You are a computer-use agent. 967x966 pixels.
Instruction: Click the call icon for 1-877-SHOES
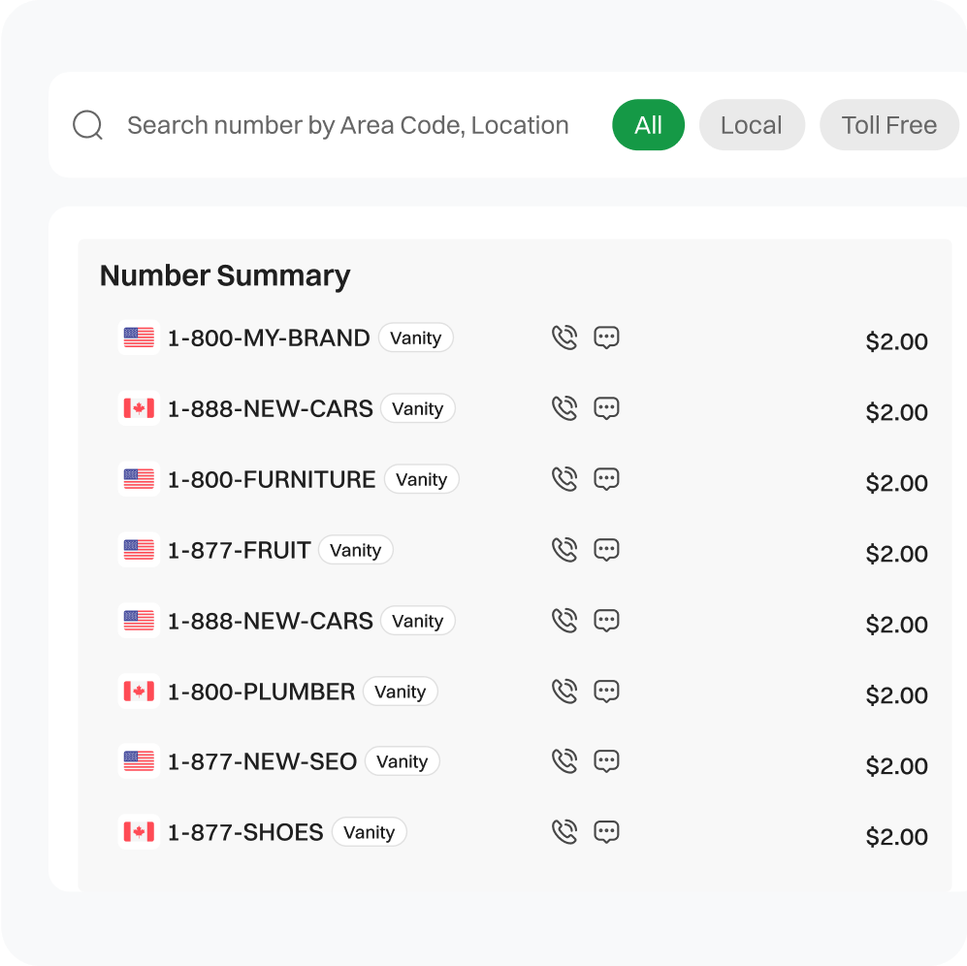(x=564, y=832)
